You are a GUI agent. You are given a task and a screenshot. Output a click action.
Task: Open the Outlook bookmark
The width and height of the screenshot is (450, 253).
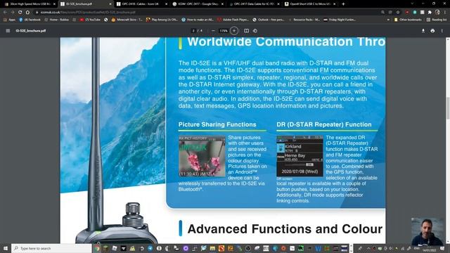(x=269, y=20)
